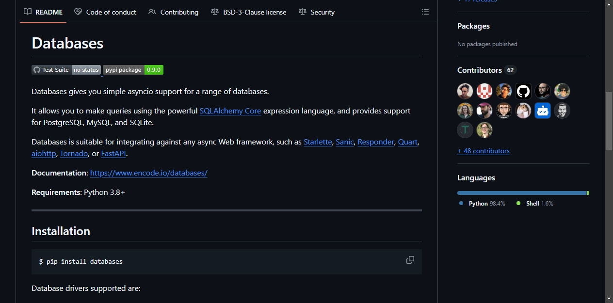
Task: Open the Starlette link
Action: coord(318,142)
